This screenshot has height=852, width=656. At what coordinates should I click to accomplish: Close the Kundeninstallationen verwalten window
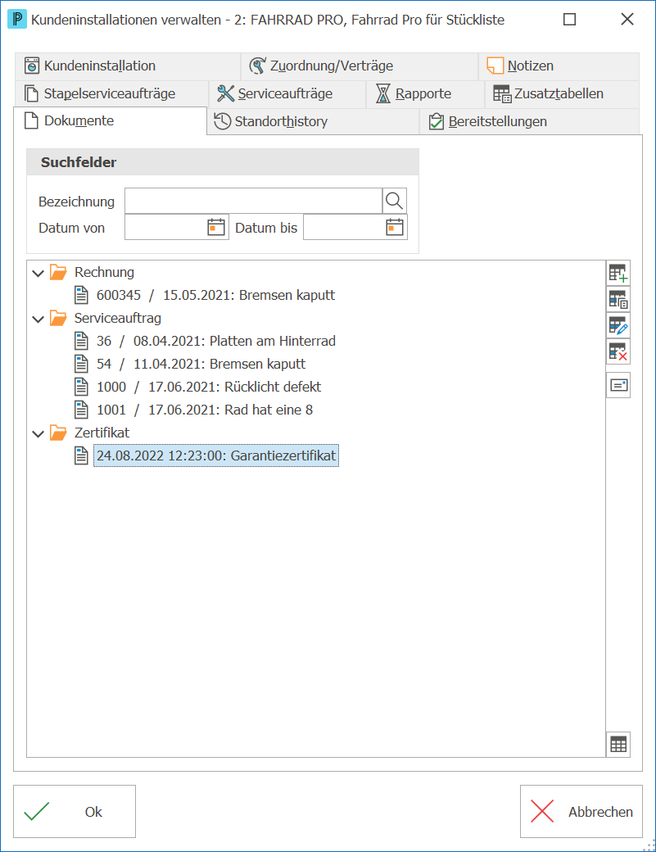(627, 20)
